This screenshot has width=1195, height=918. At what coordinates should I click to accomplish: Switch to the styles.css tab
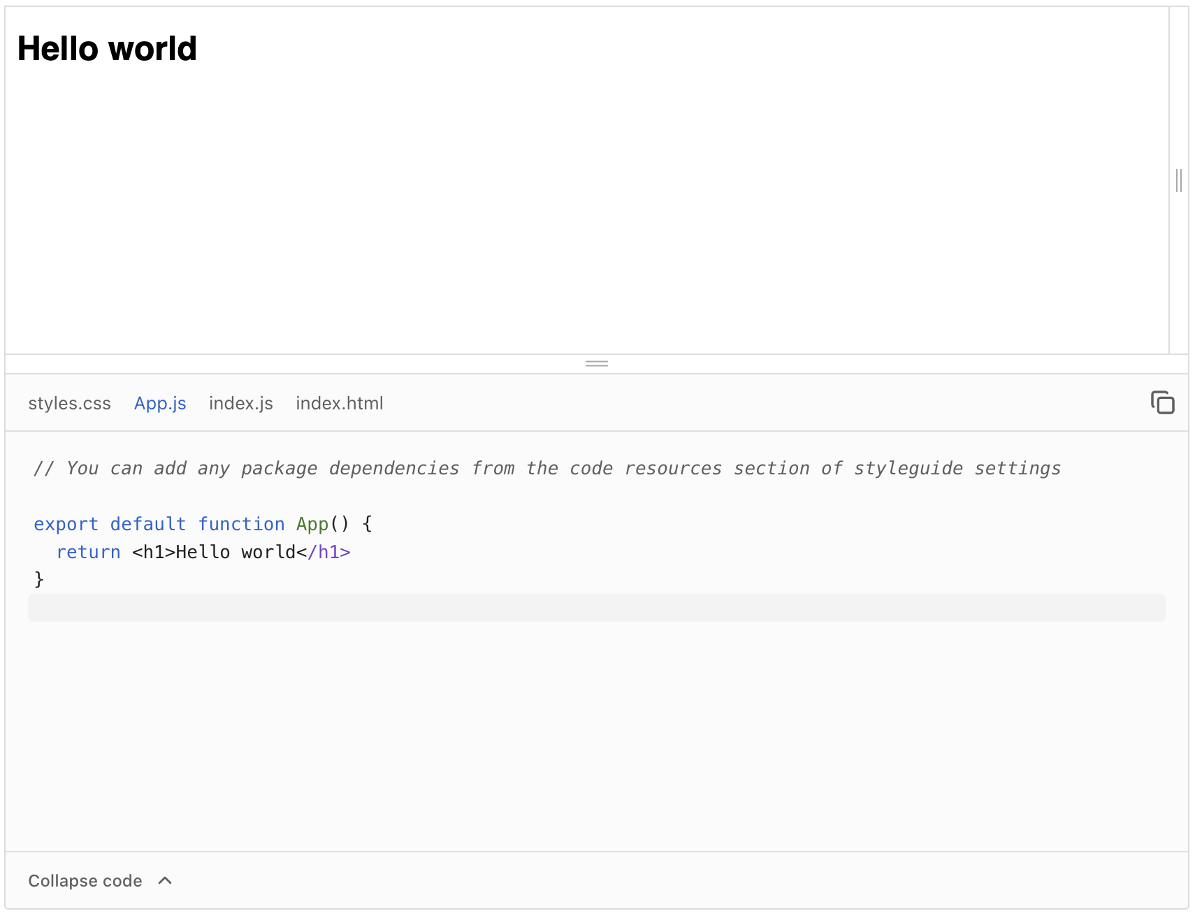pos(69,402)
